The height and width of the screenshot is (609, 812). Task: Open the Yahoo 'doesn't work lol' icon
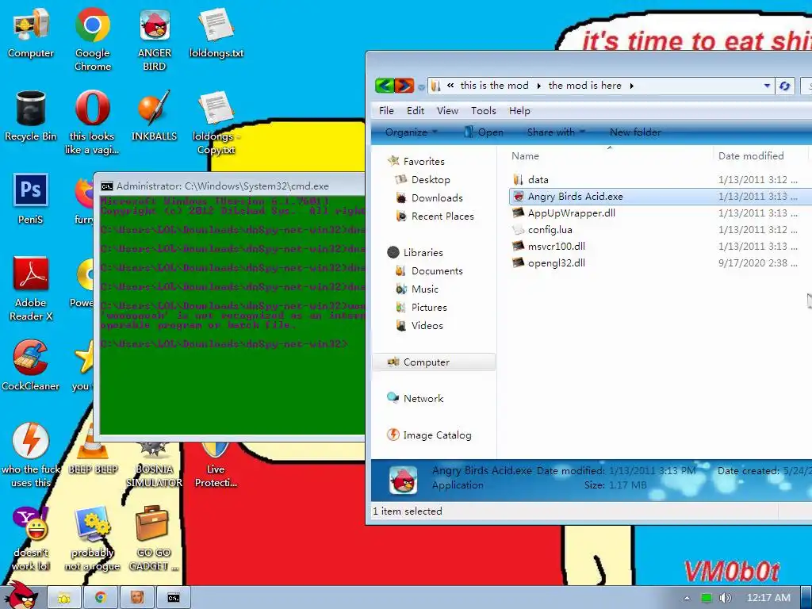point(31,538)
